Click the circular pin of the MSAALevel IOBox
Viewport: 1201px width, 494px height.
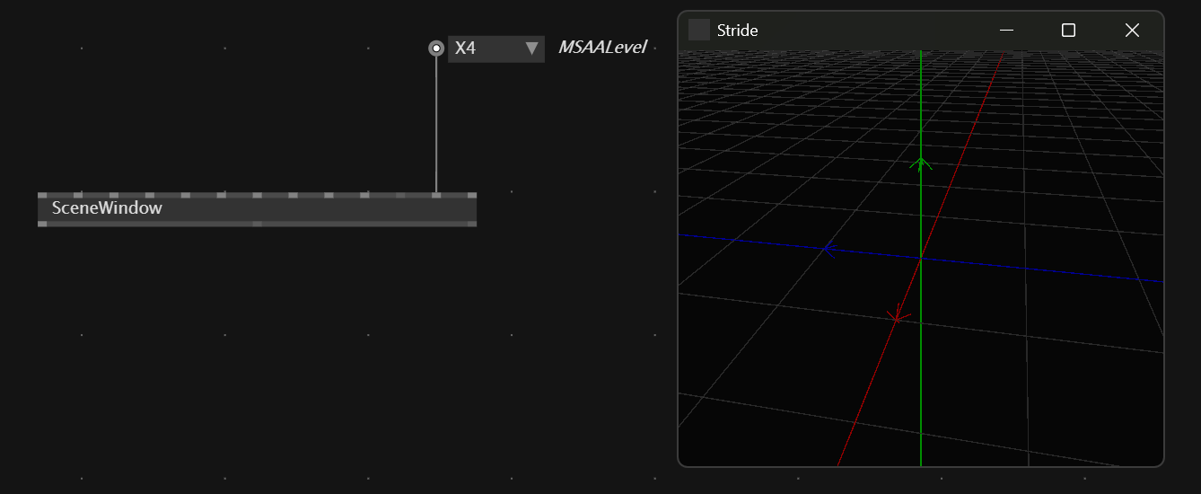pyautogui.click(x=436, y=49)
